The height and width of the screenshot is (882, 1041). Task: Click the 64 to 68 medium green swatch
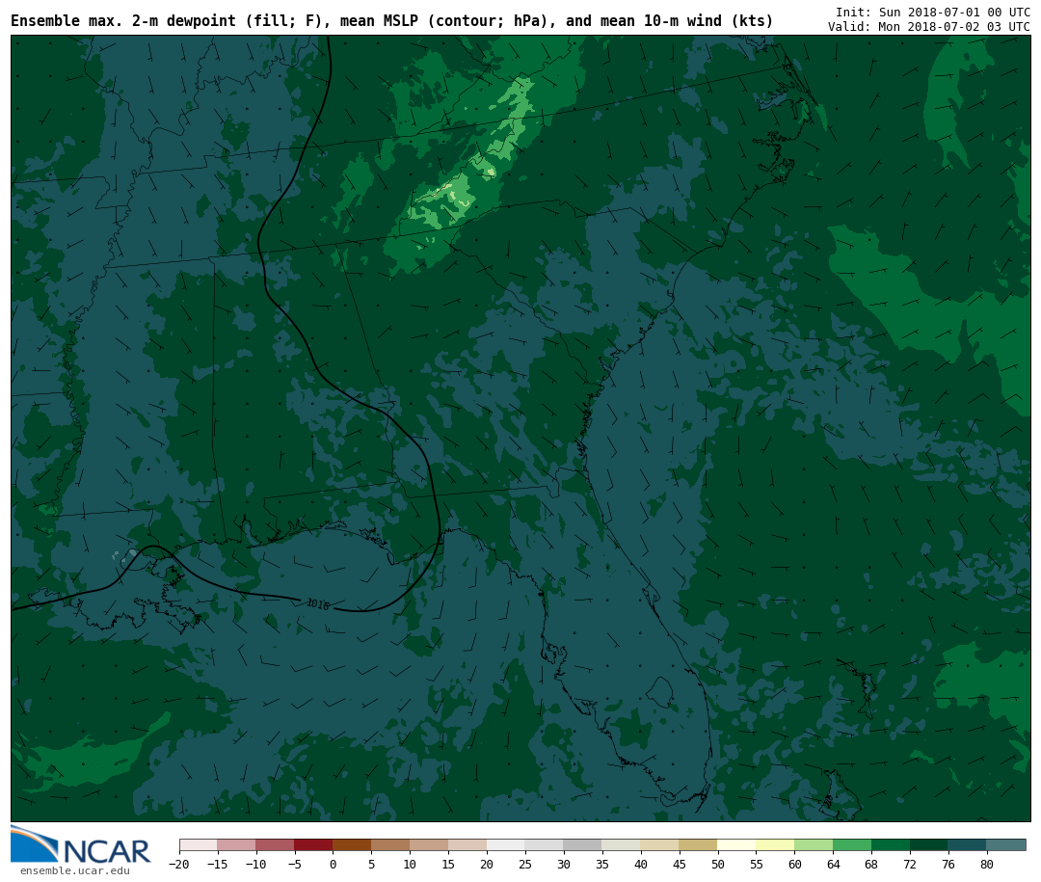pyautogui.click(x=853, y=845)
